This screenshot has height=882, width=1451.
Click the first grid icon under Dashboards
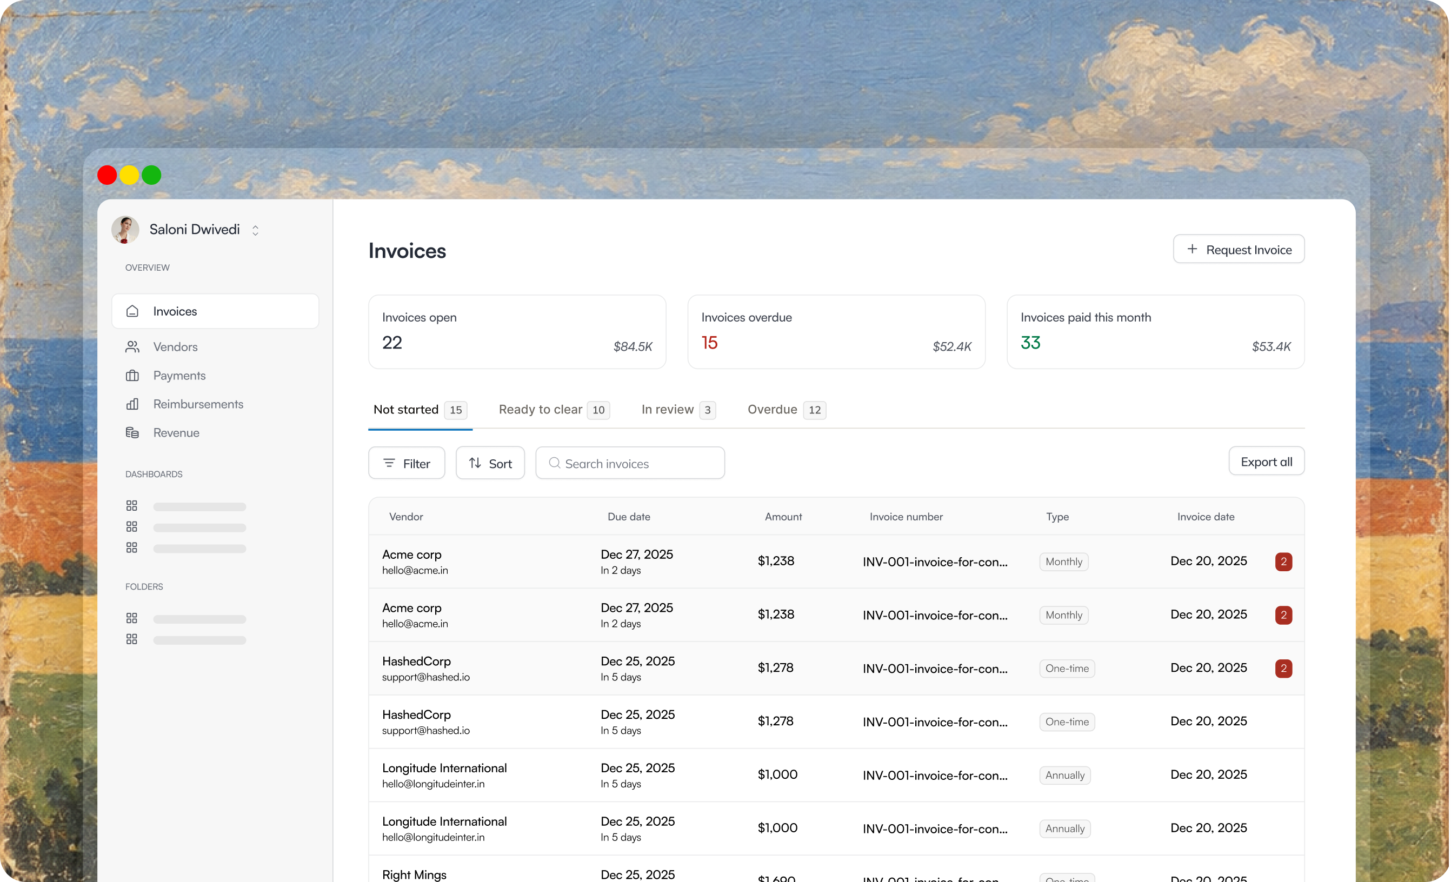click(x=132, y=506)
